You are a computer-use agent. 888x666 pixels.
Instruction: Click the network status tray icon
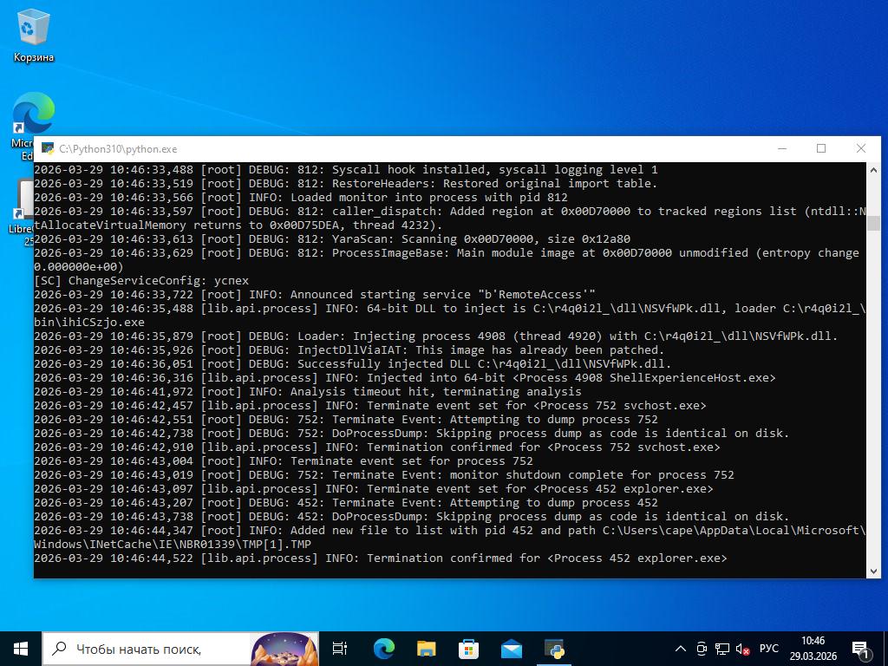pos(722,649)
